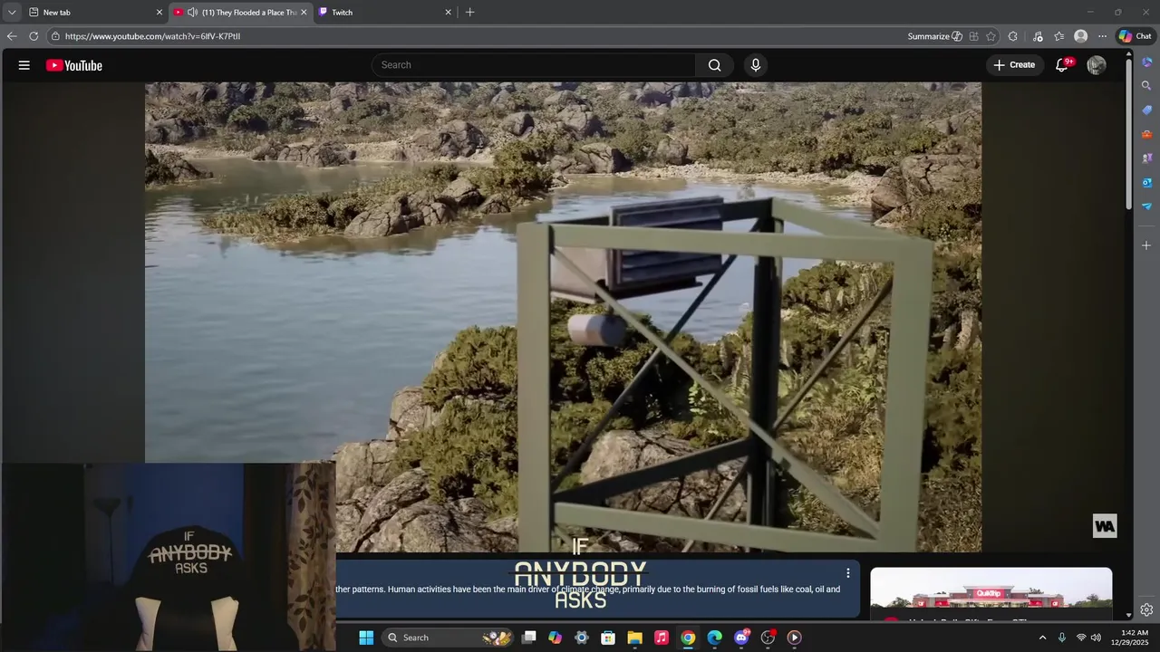Click the WA channel watermark on video
Viewport: 1160px width, 652px height.
[x=1105, y=526]
